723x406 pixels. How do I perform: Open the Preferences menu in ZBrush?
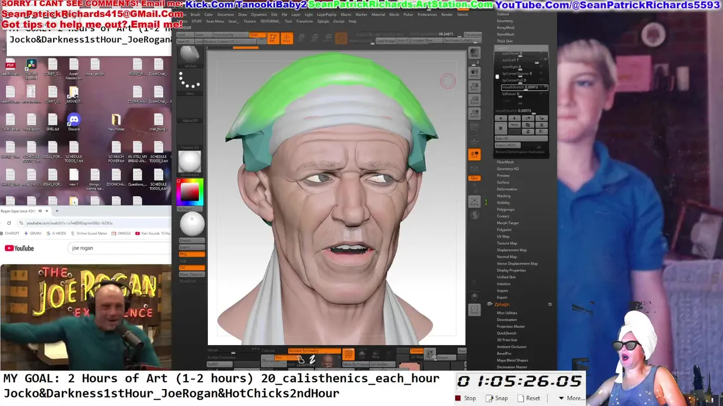427,15
